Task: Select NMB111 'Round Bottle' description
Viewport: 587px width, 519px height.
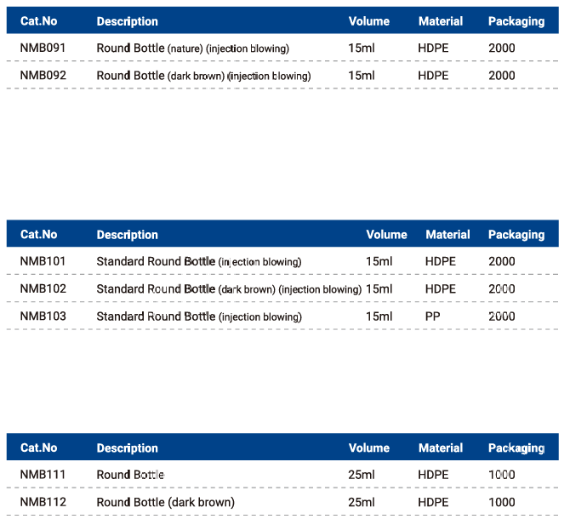Action: pyautogui.click(x=130, y=475)
